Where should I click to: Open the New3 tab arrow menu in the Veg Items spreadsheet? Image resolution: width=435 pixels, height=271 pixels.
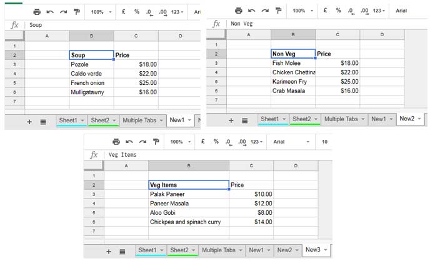pos(326,250)
